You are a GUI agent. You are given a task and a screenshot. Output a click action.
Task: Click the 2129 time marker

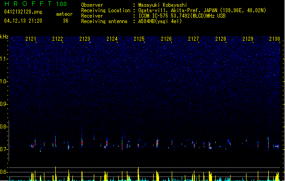point(248,39)
